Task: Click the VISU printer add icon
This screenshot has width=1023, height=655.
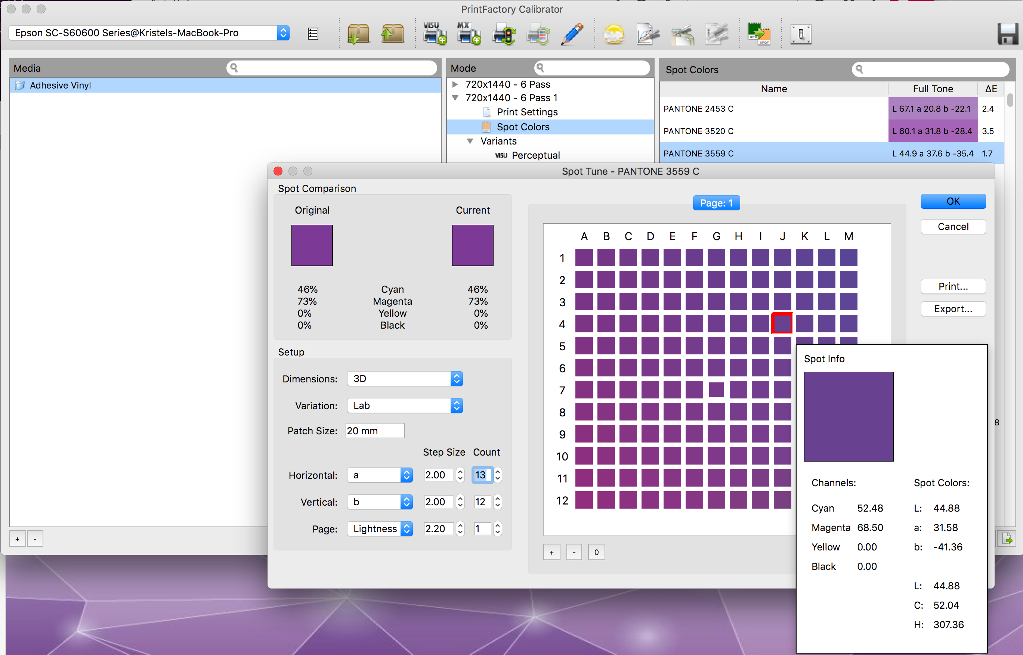Action: click(434, 34)
